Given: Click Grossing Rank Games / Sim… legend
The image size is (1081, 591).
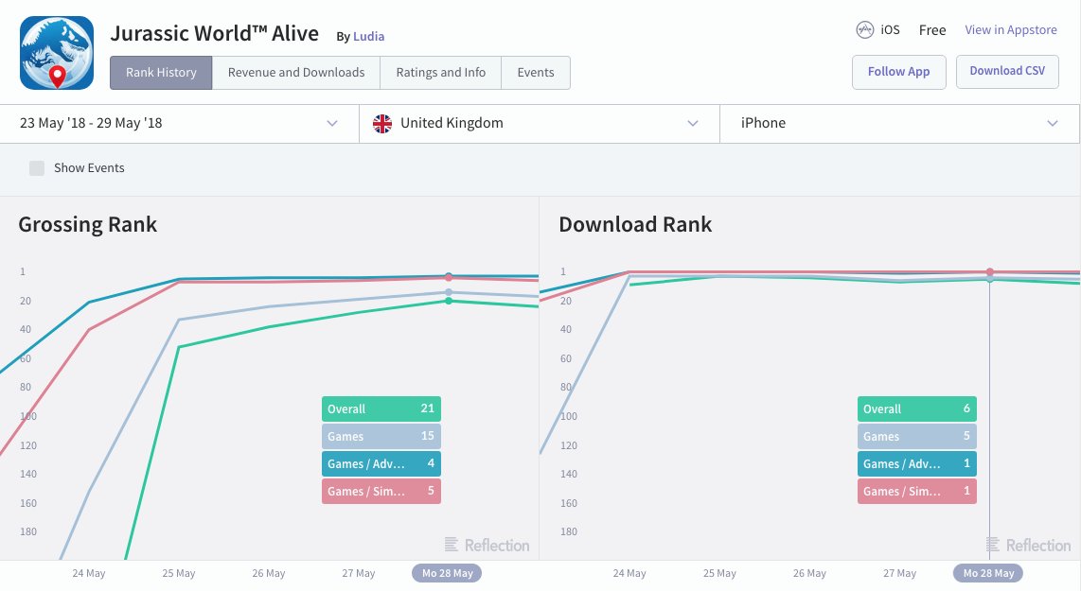Looking at the screenshot, I should point(381,491).
